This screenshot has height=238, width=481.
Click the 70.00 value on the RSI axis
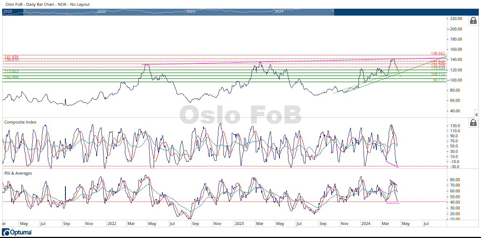coord(455,185)
